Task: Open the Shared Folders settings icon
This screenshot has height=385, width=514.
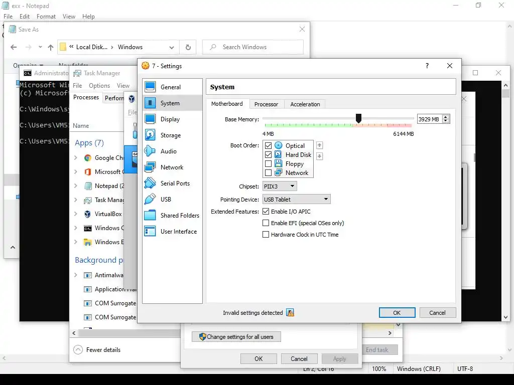Action: coord(150,216)
